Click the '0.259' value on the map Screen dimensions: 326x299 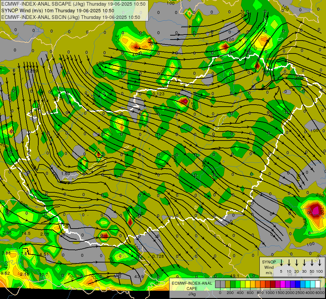point(32,71)
